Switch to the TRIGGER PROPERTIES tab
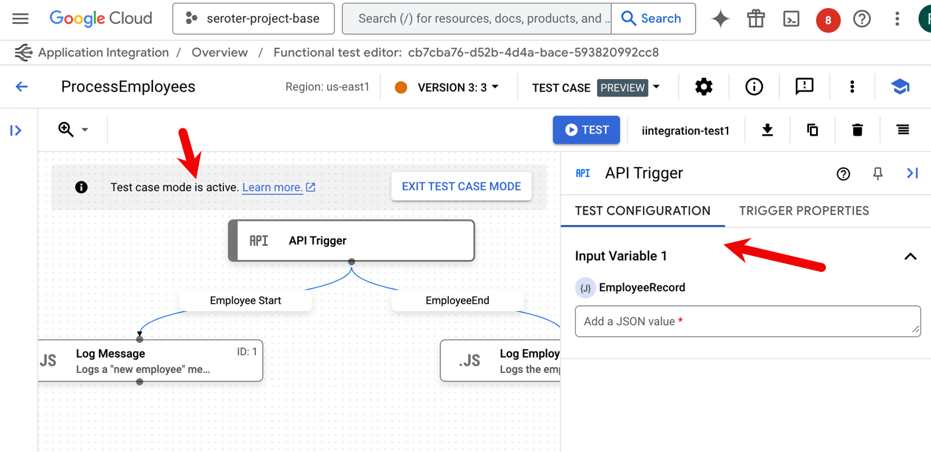 pos(803,211)
